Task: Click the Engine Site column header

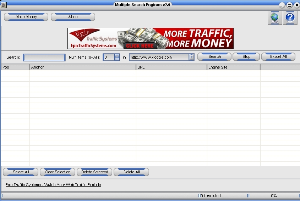Action: click(x=233, y=67)
